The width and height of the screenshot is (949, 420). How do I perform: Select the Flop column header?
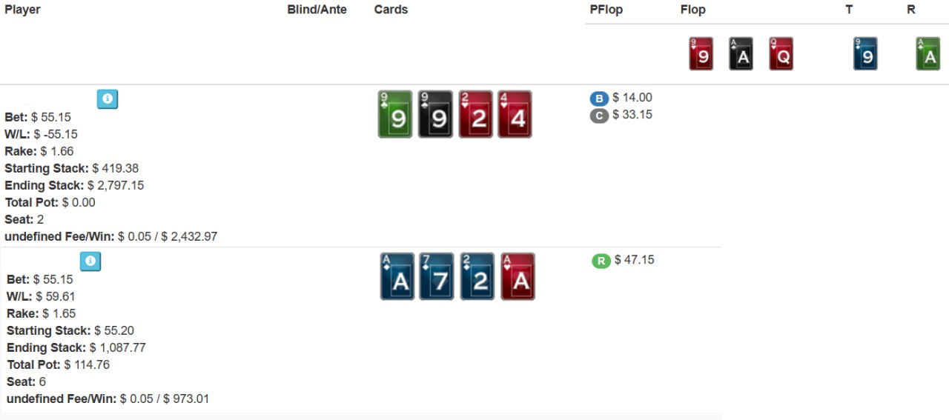point(692,10)
